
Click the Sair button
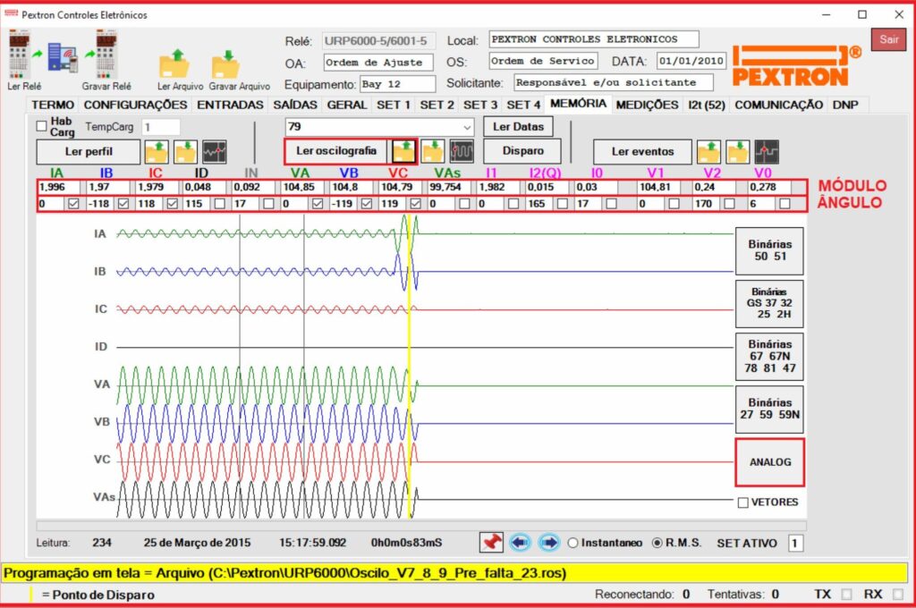point(888,39)
